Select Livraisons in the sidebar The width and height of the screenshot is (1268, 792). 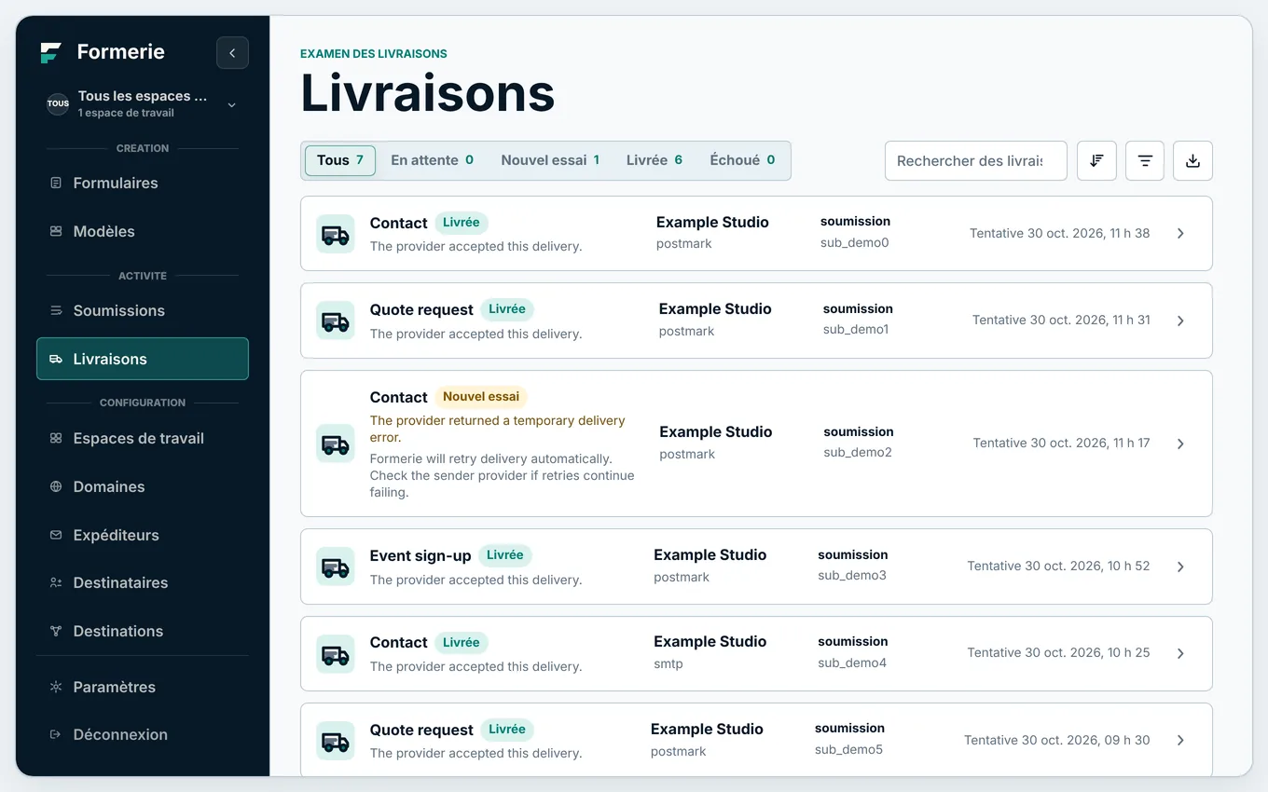[x=143, y=359]
